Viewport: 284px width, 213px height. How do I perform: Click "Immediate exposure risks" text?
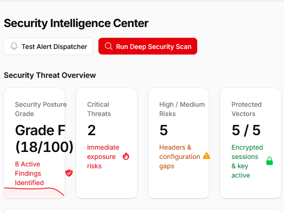[x=103, y=157]
